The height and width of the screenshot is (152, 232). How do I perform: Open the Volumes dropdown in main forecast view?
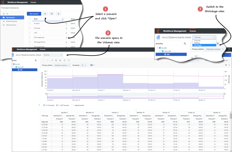coord(53,55)
